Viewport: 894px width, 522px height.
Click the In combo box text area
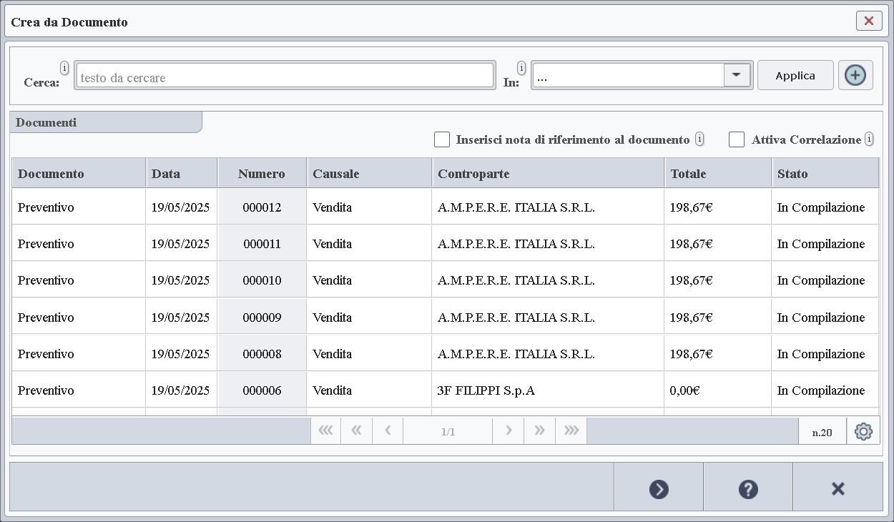[628, 75]
